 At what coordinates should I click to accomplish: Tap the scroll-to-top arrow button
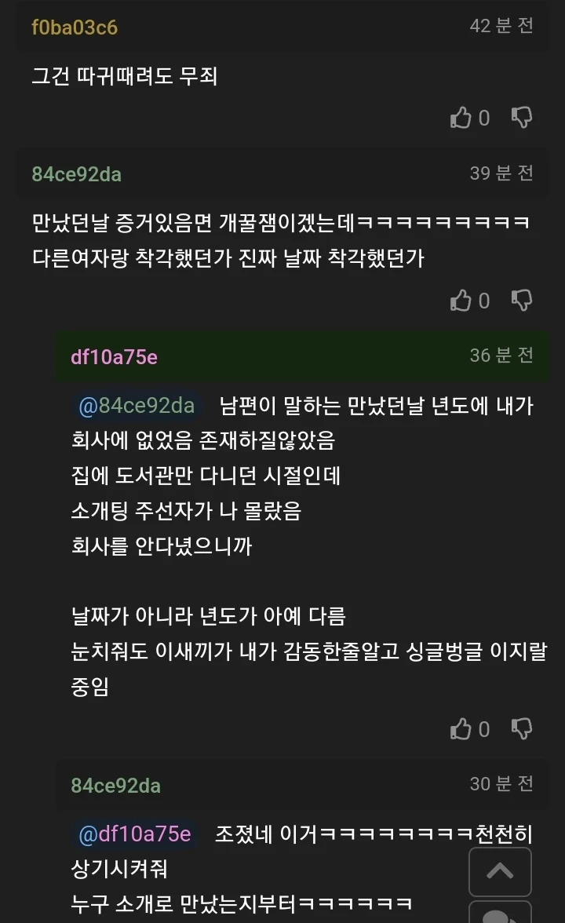(501, 871)
